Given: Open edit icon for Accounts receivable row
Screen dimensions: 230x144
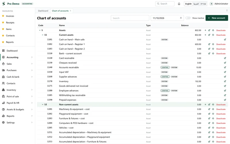Looking at the screenshot, I should [x=225, y=67].
